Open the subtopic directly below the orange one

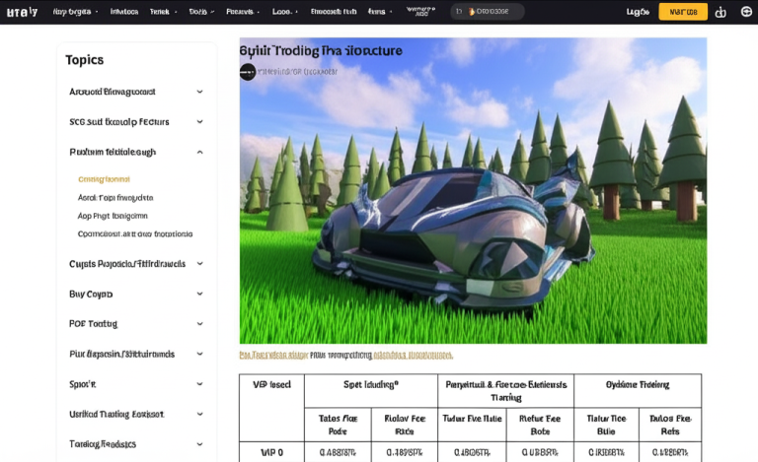pyautogui.click(x=115, y=198)
